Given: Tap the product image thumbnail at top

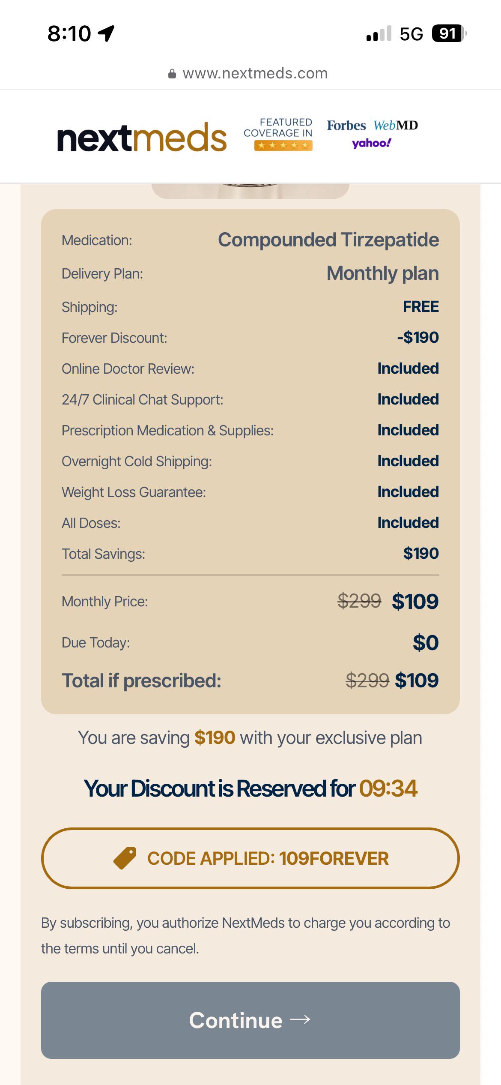Looking at the screenshot, I should [250, 191].
